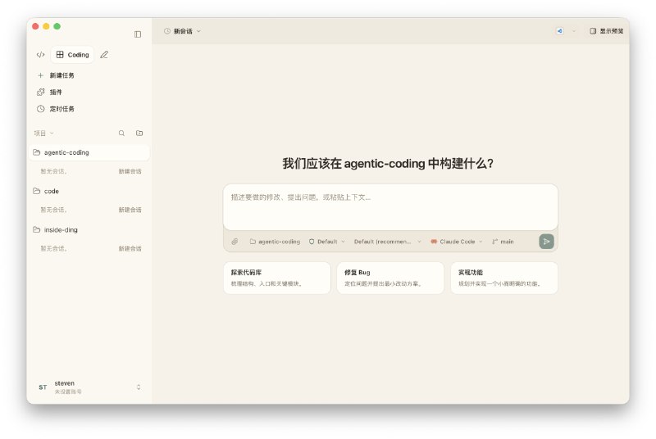Viewport: 656px width, 439px height.
Task: Switch to the code brackets mode icon
Action: click(x=40, y=55)
